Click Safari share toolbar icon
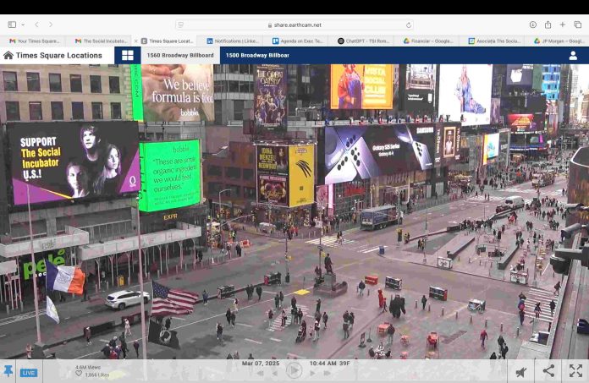This screenshot has width=589, height=383. pyautogui.click(x=548, y=25)
